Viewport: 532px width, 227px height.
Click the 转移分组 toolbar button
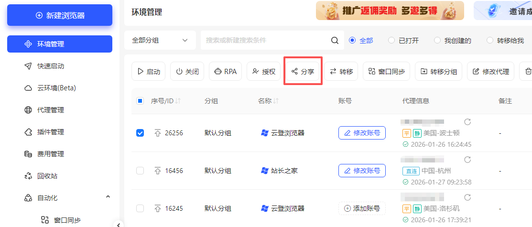pyautogui.click(x=439, y=71)
